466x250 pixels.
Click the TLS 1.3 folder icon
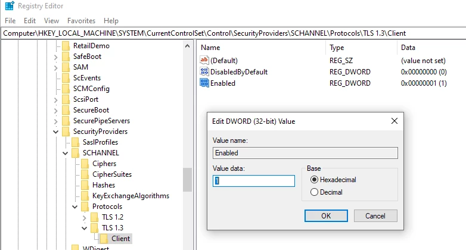point(95,228)
